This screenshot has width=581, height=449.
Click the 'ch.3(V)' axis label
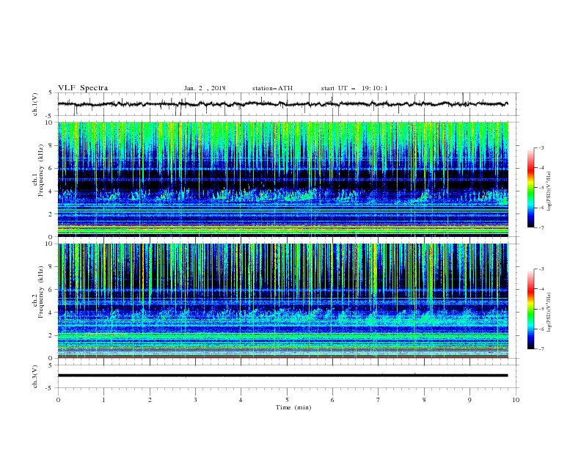click(x=35, y=376)
